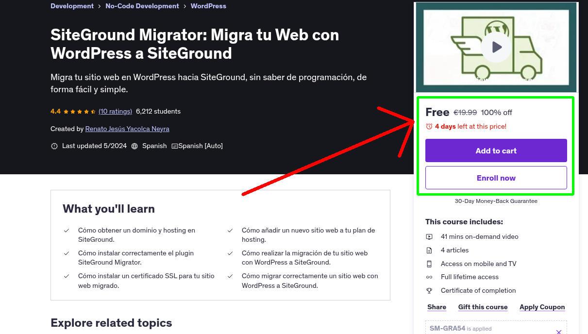Click the Add to cart button
588x334 pixels.
tap(496, 150)
